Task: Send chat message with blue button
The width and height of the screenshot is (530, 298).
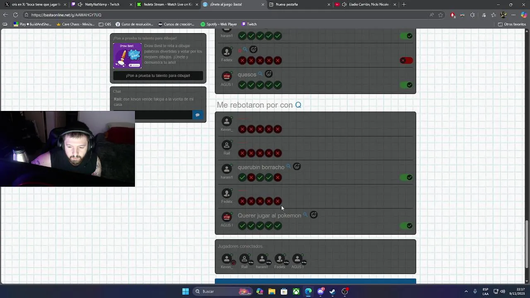Action: [198, 115]
